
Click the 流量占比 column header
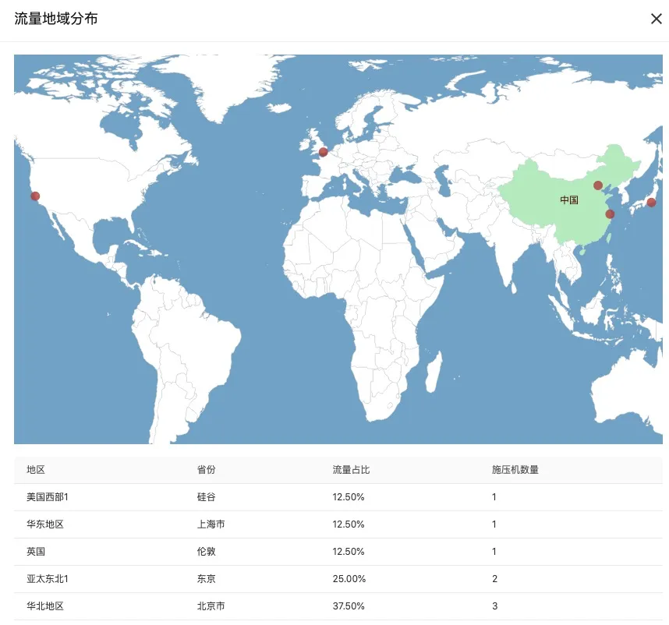click(x=351, y=470)
